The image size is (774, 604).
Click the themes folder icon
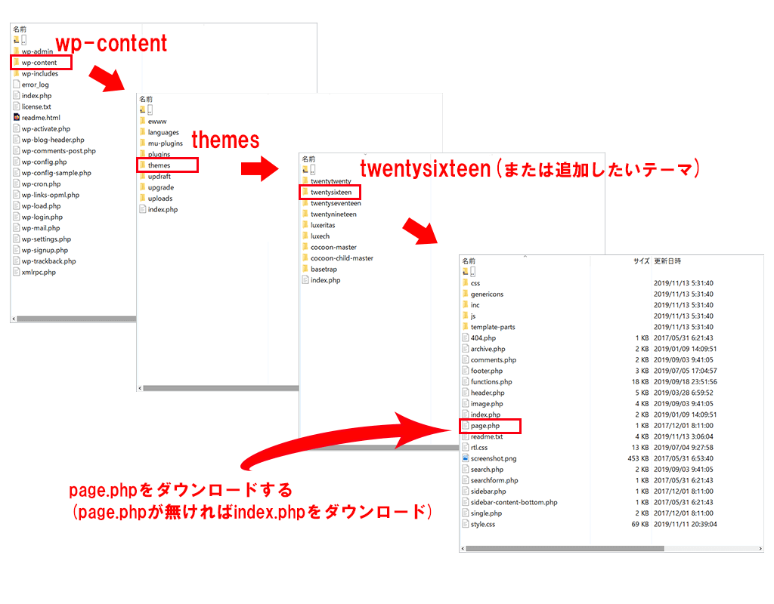coord(142,165)
